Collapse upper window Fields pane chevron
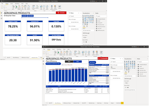The image size is (150, 107). click(106, 13)
